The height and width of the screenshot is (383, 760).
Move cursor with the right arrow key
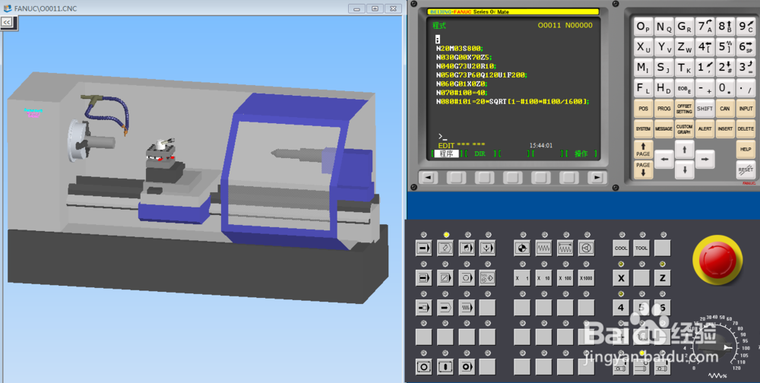point(705,159)
